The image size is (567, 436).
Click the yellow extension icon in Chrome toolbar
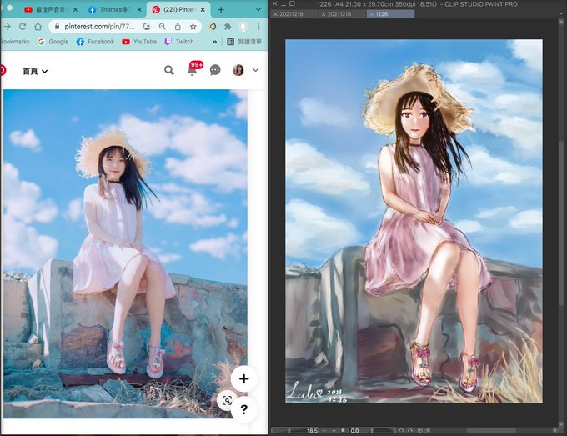pyautogui.click(x=213, y=27)
